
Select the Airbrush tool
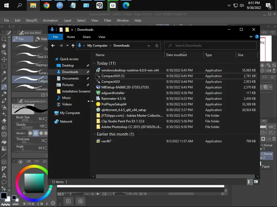4,107
